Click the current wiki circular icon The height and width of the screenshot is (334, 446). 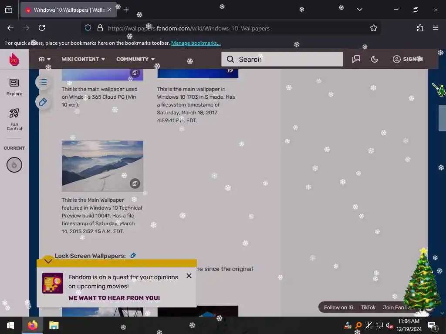(x=14, y=165)
